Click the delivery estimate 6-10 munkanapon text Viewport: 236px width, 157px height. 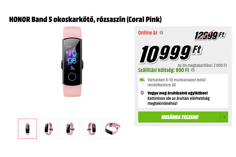(x=177, y=82)
